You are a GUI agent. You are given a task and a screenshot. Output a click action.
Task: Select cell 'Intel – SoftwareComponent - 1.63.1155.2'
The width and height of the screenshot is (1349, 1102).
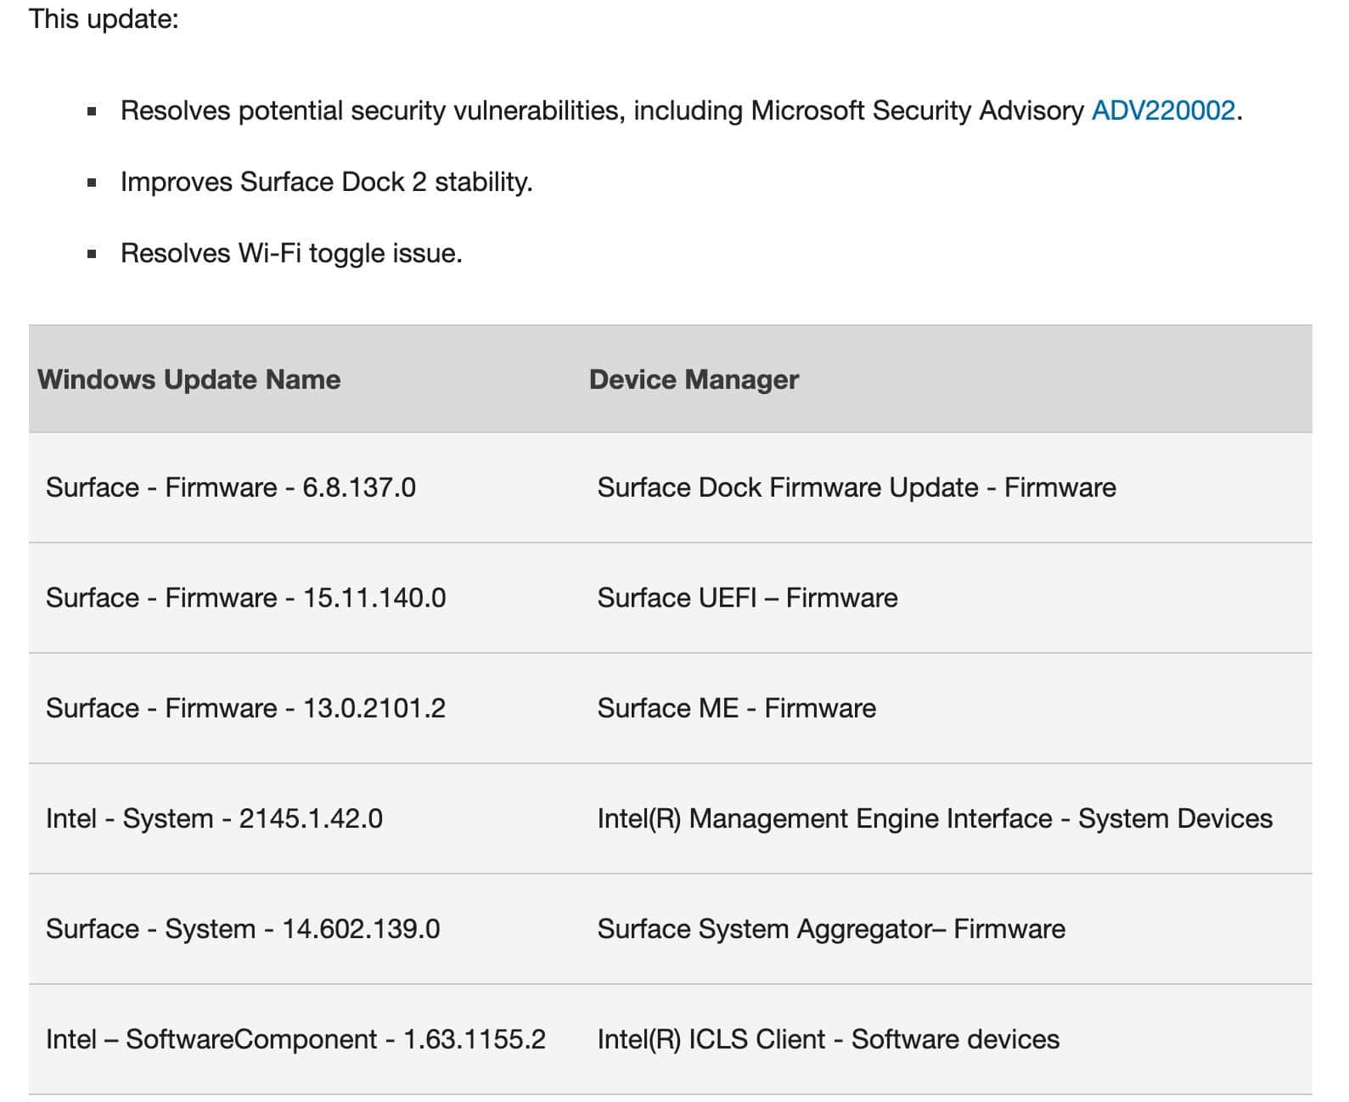pyautogui.click(x=295, y=1039)
